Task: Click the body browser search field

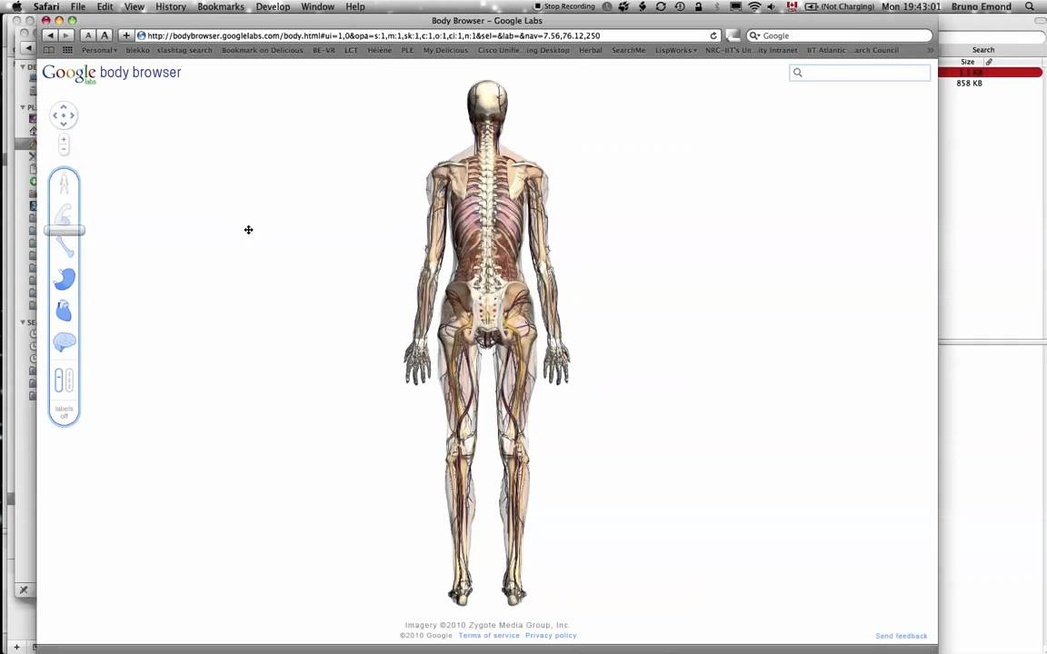Action: [860, 73]
